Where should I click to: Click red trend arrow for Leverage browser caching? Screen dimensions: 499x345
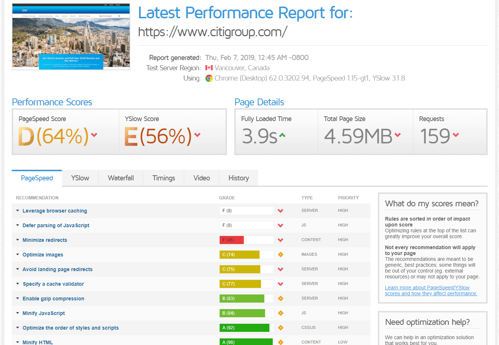coord(280,211)
